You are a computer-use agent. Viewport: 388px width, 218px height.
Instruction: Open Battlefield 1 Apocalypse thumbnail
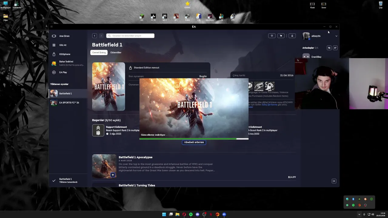click(x=104, y=166)
